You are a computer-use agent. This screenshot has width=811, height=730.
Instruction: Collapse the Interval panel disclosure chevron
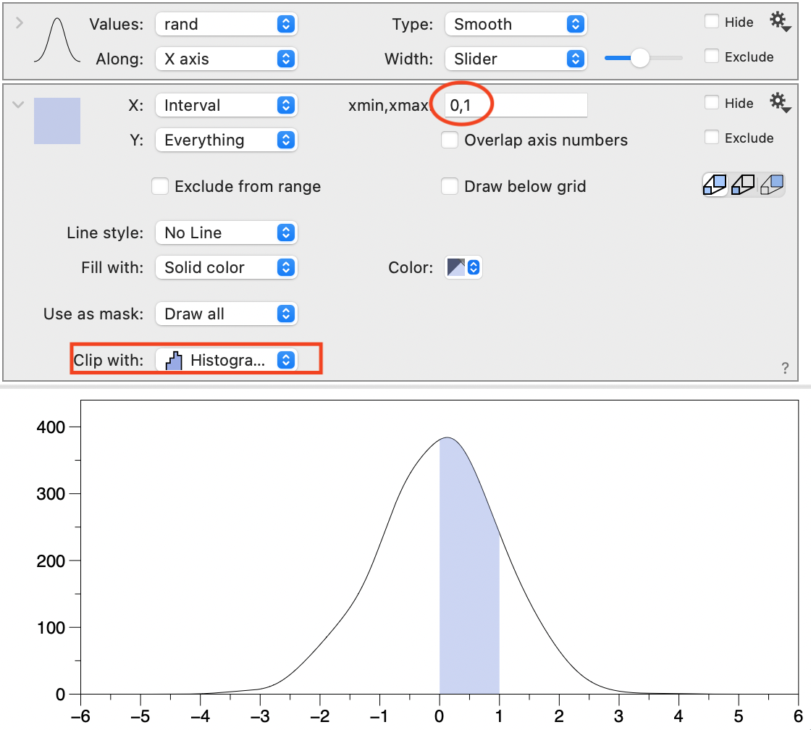pyautogui.click(x=18, y=104)
